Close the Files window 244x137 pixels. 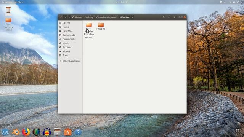tap(185, 18)
